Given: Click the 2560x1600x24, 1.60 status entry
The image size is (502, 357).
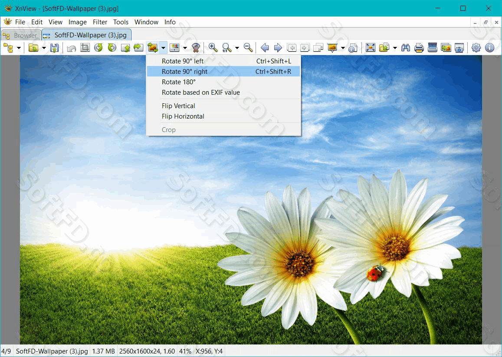Looking at the screenshot, I should [147, 351].
